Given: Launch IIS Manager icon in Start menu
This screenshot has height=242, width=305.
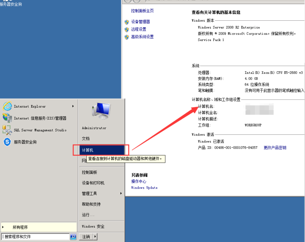Looking at the screenshot, I should [7, 118].
